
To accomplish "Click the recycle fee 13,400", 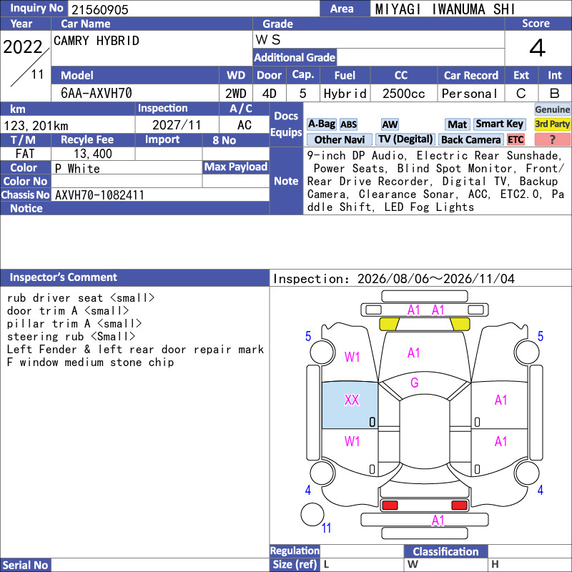I will 93,154.
